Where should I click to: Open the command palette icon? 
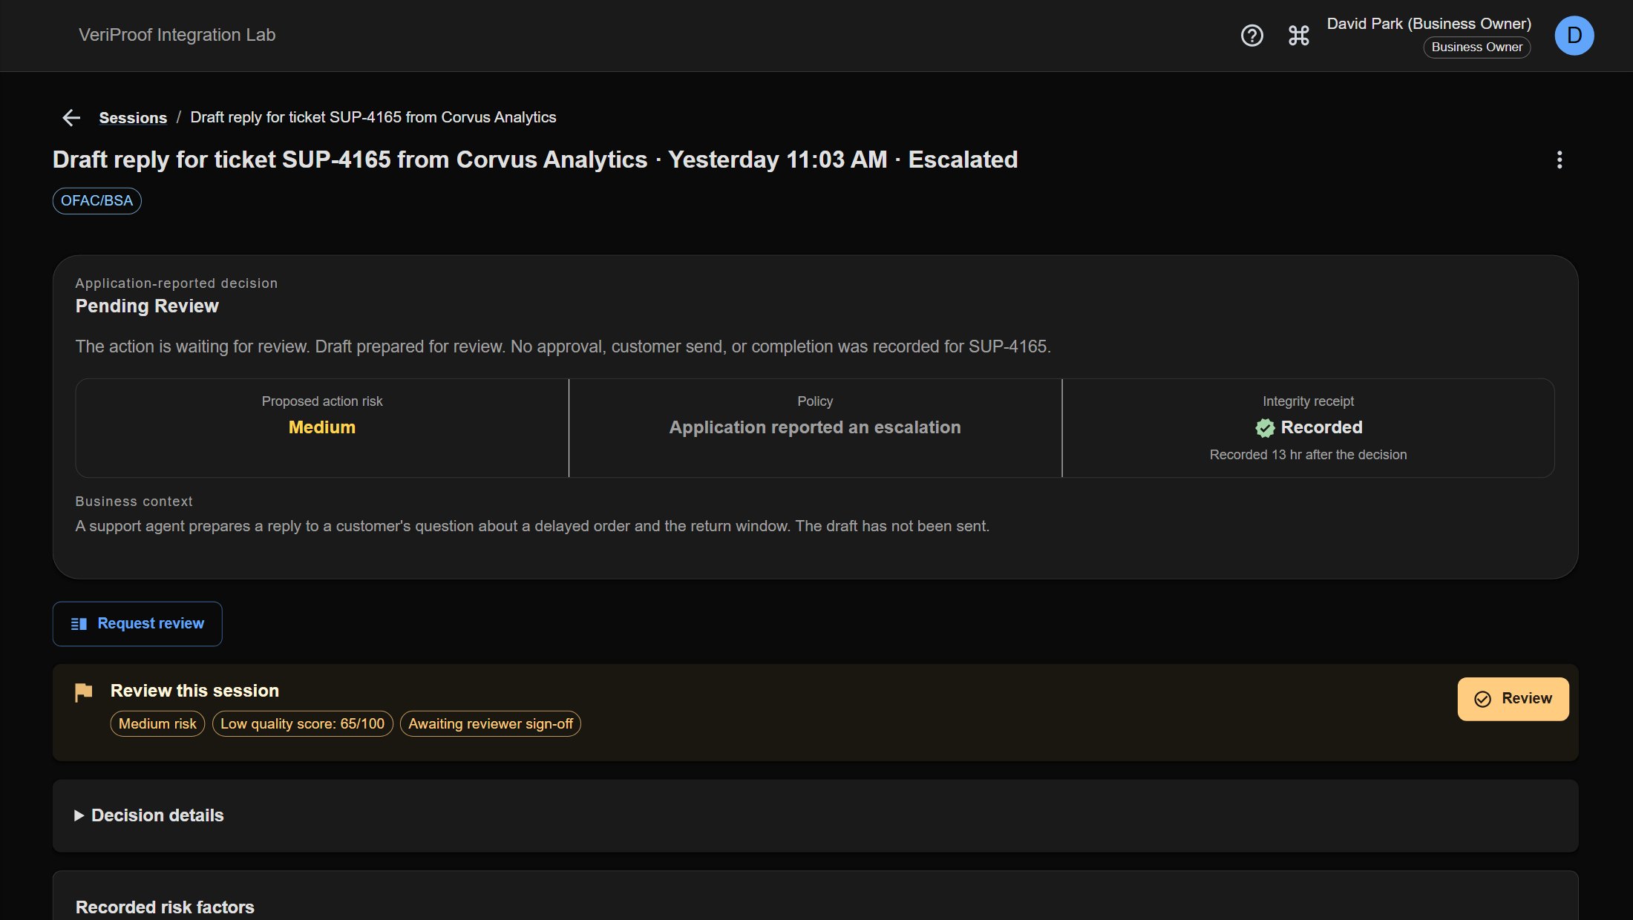tap(1298, 36)
